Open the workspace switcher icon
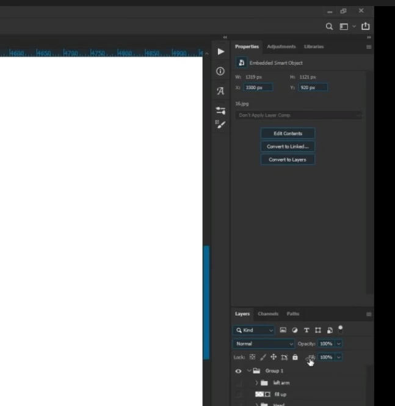 [x=344, y=26]
